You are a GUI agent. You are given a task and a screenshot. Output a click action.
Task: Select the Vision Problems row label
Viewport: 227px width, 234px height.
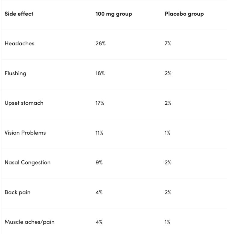tap(25, 133)
